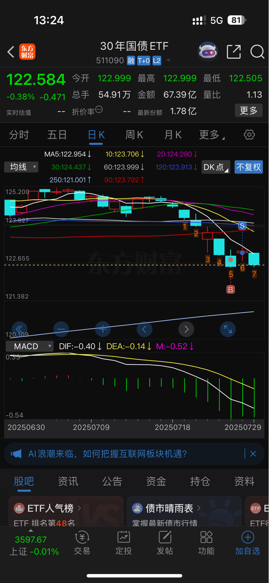Close the AI banner
269x583 pixels.
pyautogui.click(x=253, y=454)
